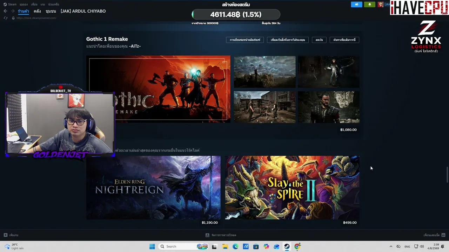Click the เพิ่มลงในสิ่งที่อยากได้ของคุณ wishlist button
The height and width of the screenshot is (252, 449).
pyautogui.click(x=288, y=40)
